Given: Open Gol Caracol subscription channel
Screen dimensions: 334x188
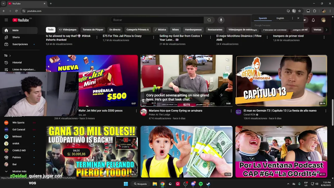Looking at the screenshot, I should point(20,130).
